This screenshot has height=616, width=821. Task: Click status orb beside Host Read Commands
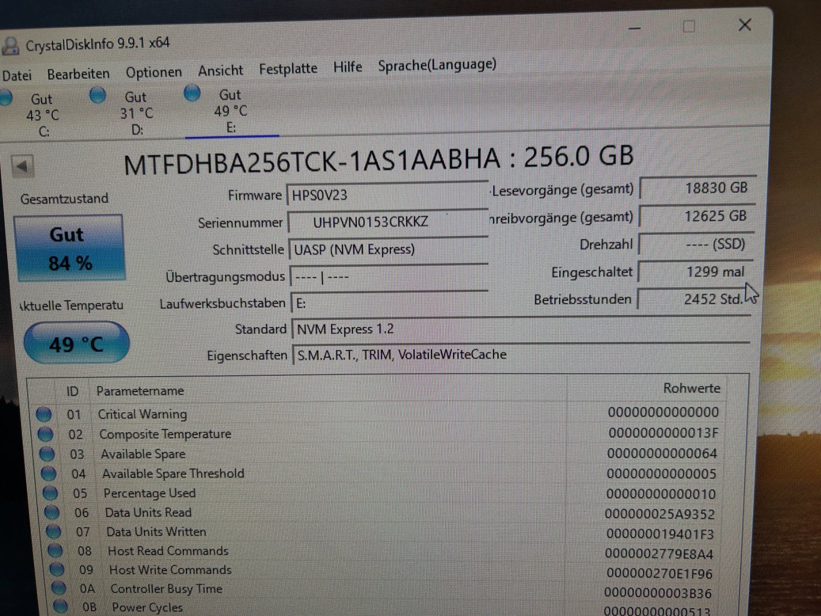(x=56, y=551)
